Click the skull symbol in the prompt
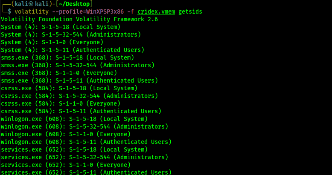Screen dimensions: 332x175 (x=31, y=4)
